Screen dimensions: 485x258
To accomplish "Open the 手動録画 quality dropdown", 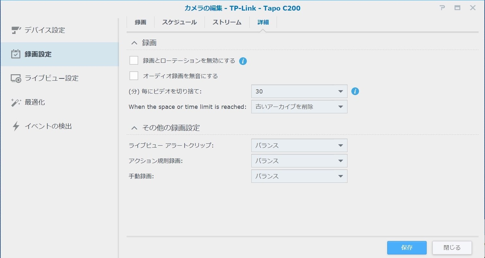I will (x=299, y=176).
